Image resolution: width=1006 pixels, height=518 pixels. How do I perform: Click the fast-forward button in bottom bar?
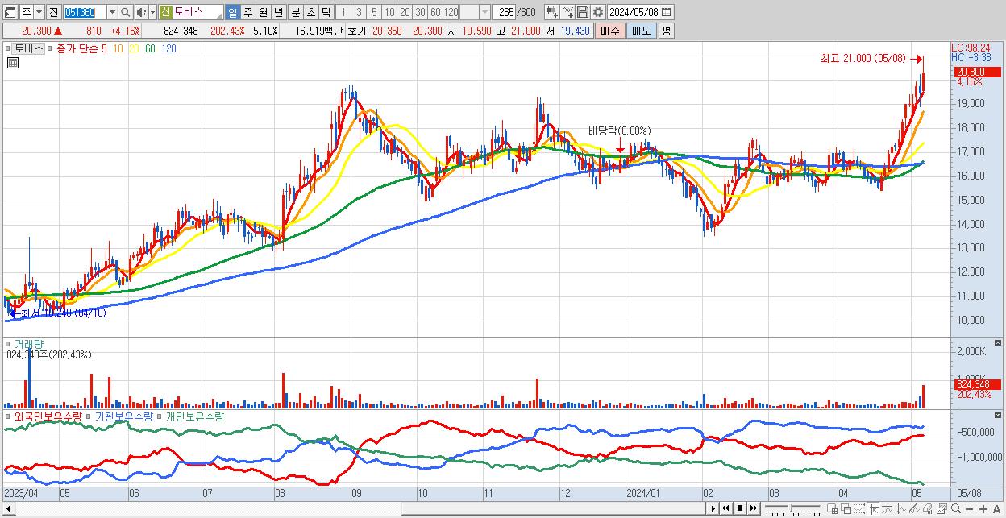click(753, 508)
